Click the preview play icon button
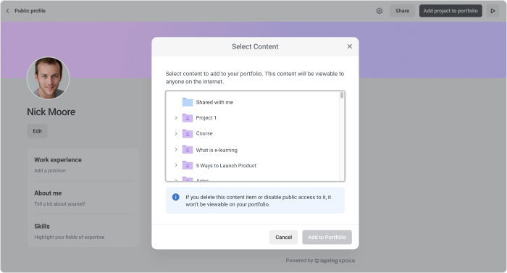The image size is (507, 273). coord(493,11)
